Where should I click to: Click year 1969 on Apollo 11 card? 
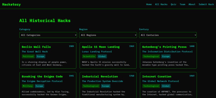[x=132, y=46]
